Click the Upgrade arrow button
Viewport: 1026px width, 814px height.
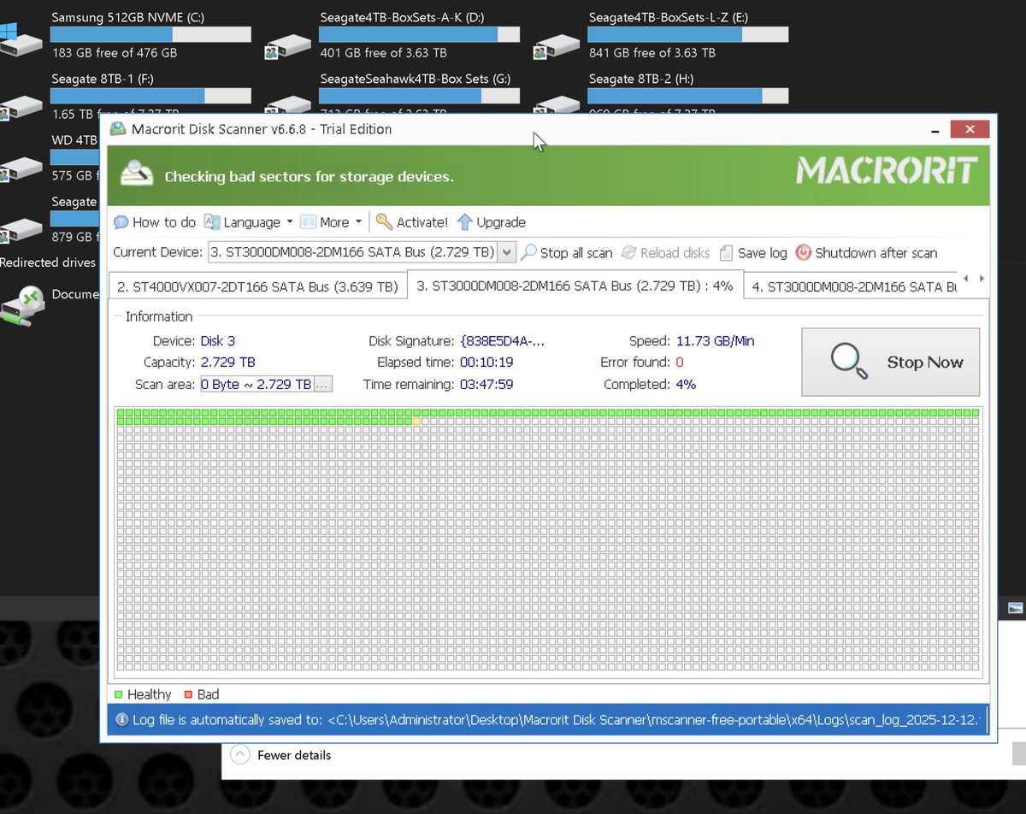tap(492, 222)
